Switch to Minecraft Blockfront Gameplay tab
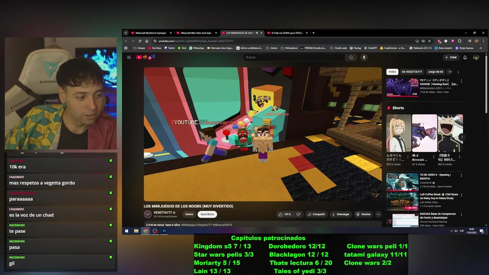This screenshot has width=489, height=275. [x=152, y=33]
